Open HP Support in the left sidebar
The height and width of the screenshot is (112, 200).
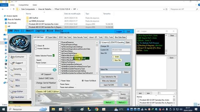(18, 63)
